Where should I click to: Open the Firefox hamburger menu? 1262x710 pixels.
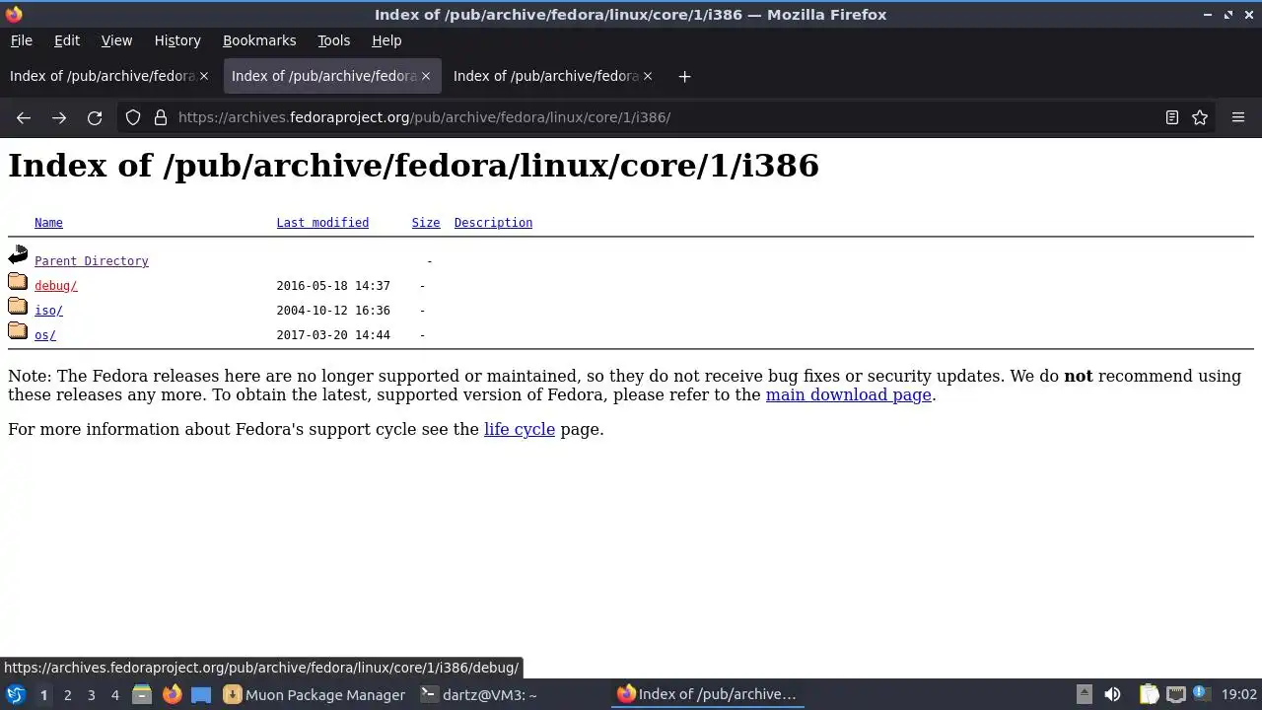[x=1238, y=117]
